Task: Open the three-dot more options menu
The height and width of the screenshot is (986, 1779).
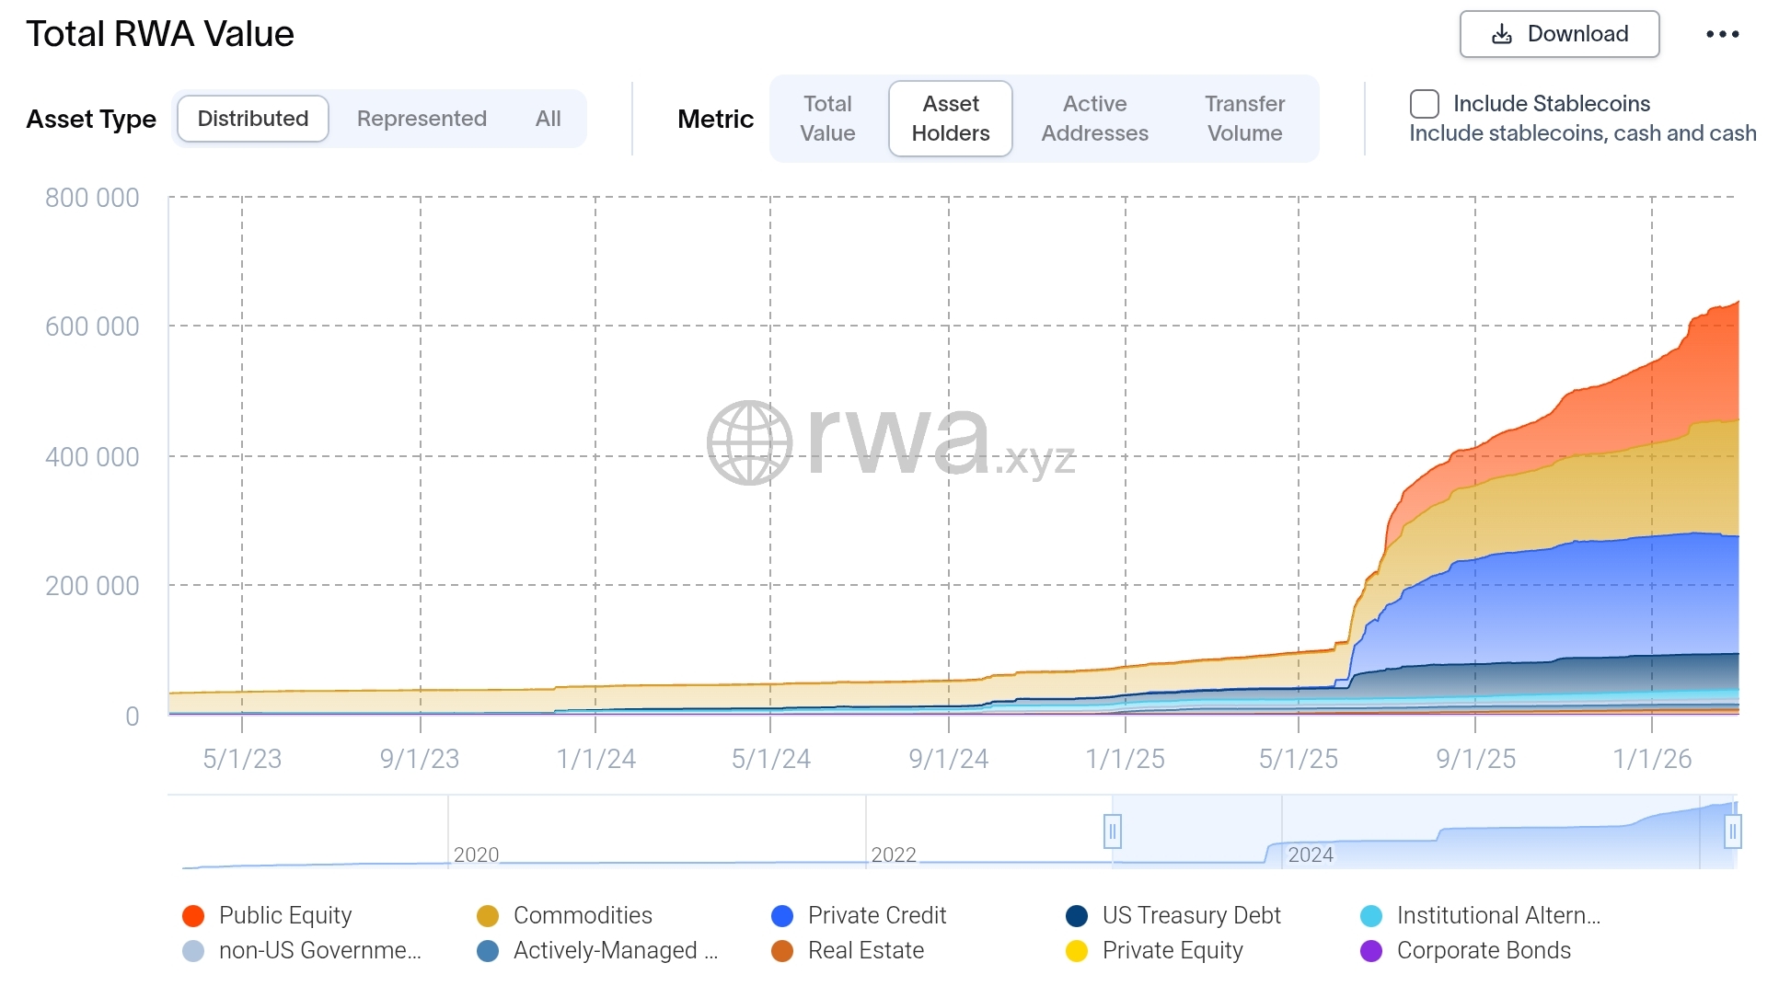Action: pyautogui.click(x=1722, y=34)
